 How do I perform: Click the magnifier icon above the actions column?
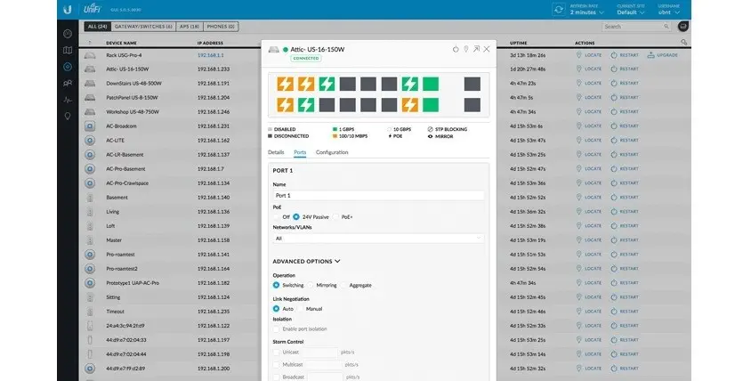pyautogui.click(x=684, y=42)
